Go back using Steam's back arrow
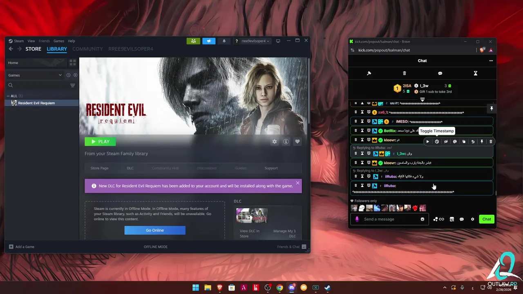523x294 pixels. (11, 49)
